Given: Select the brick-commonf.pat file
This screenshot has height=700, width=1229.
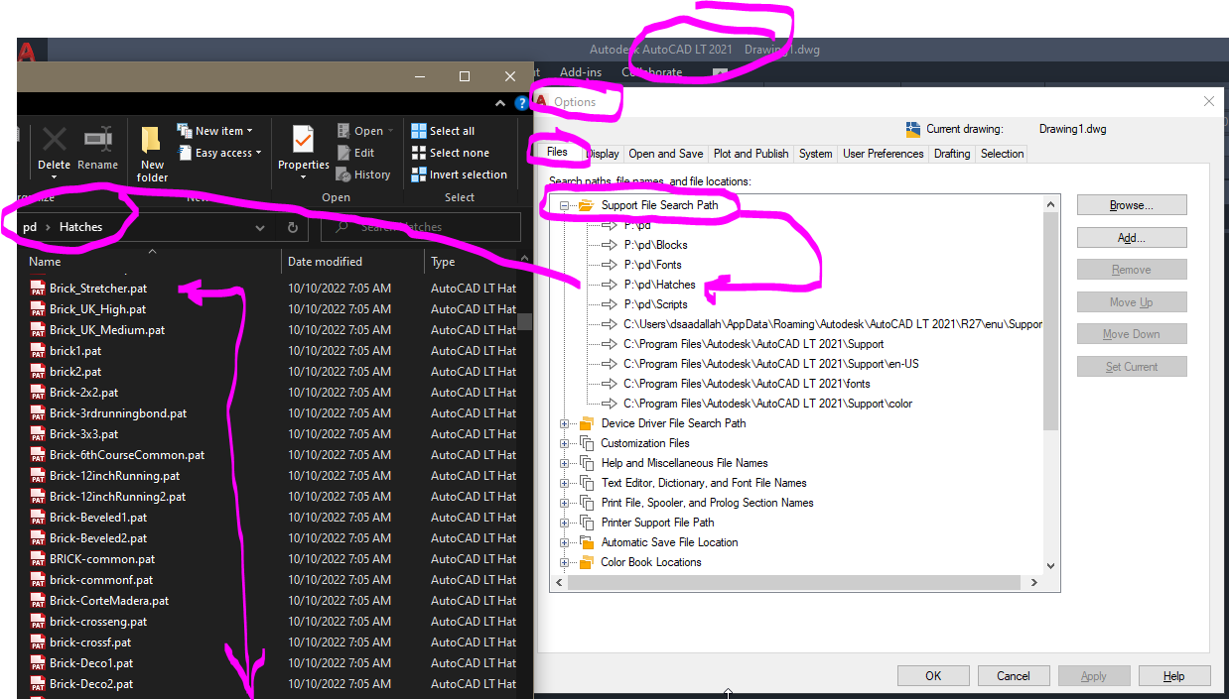Looking at the screenshot, I should (x=101, y=580).
